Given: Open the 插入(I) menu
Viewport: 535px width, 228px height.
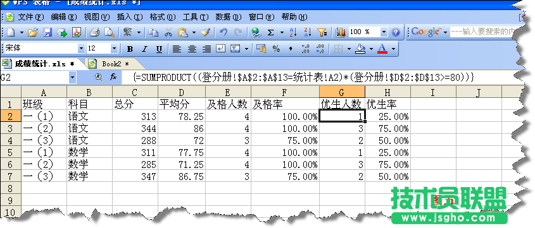Looking at the screenshot, I should [130, 17].
